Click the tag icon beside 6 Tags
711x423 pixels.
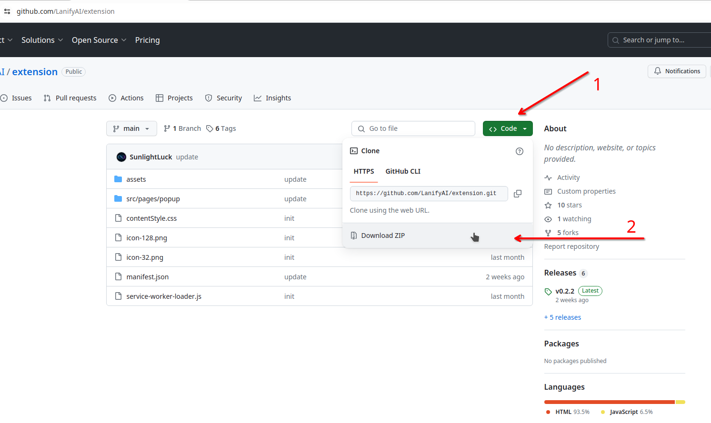[x=210, y=128]
